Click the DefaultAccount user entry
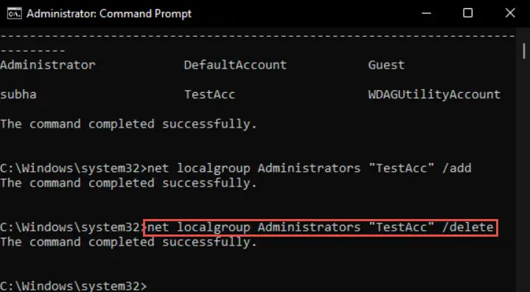The width and height of the screenshot is (530, 292). tap(235, 65)
